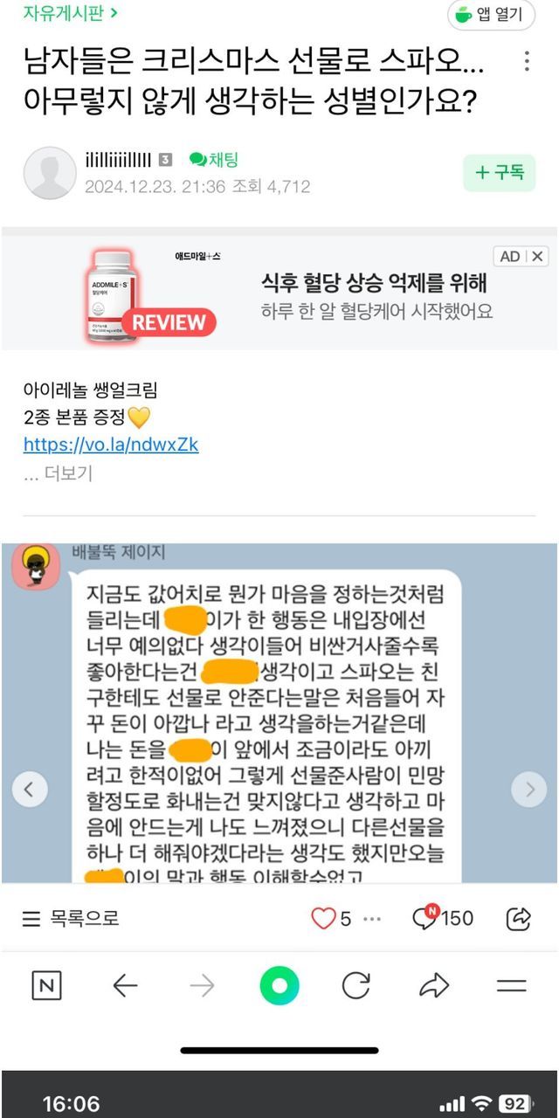Open Naver home N icon
Screen dimensions: 559x1118
point(46,986)
